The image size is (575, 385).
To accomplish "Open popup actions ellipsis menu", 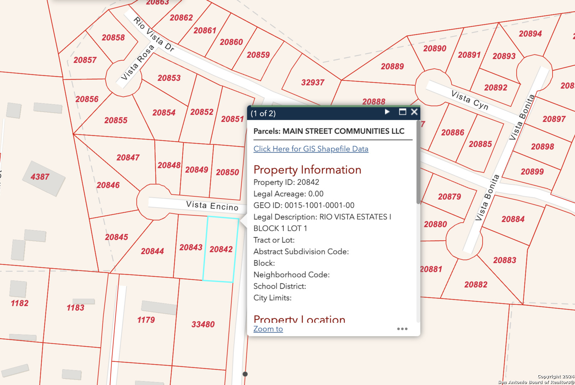I will click(402, 329).
